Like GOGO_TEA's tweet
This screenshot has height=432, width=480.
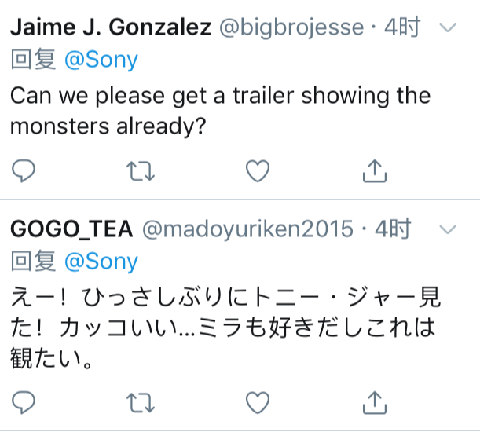coord(258,402)
